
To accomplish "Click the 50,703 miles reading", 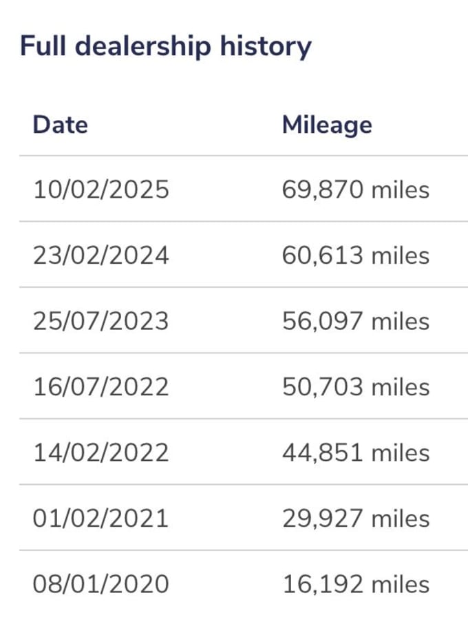I will [356, 387].
